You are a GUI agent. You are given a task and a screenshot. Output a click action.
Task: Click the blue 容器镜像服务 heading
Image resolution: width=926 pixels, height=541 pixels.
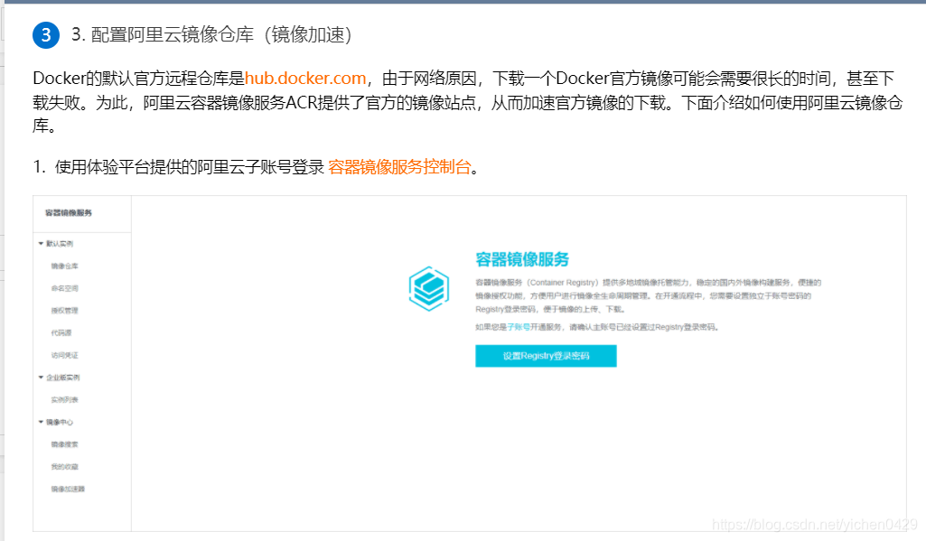pos(522,259)
